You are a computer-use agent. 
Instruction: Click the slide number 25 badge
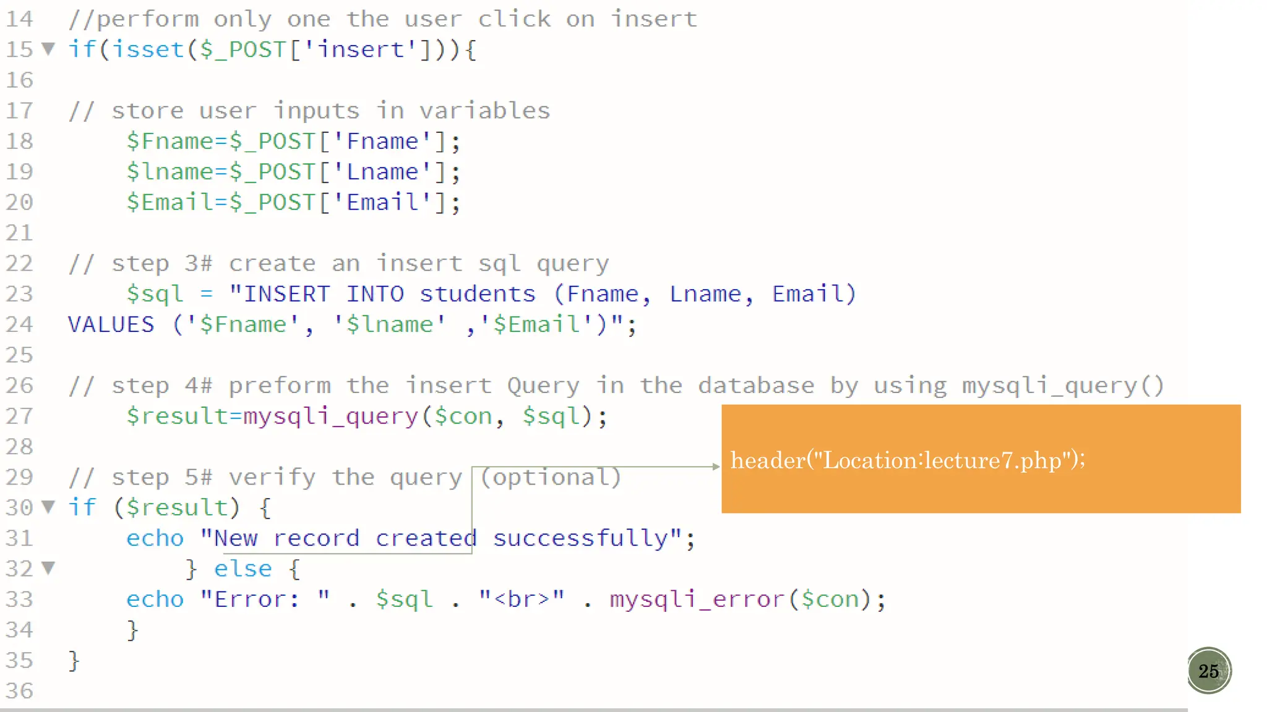[1209, 671]
